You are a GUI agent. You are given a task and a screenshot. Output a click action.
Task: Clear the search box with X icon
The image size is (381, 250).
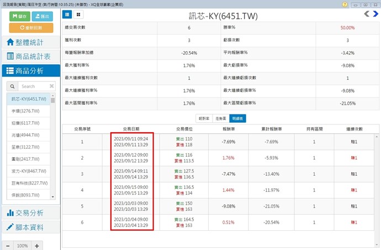(x=52, y=86)
